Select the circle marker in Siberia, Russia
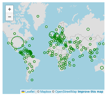Viewport: 106px width, 96px height. (88, 29)
